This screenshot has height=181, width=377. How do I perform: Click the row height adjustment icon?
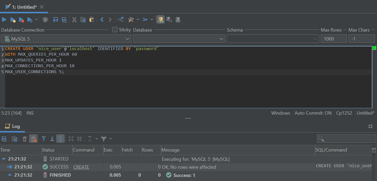point(90,139)
